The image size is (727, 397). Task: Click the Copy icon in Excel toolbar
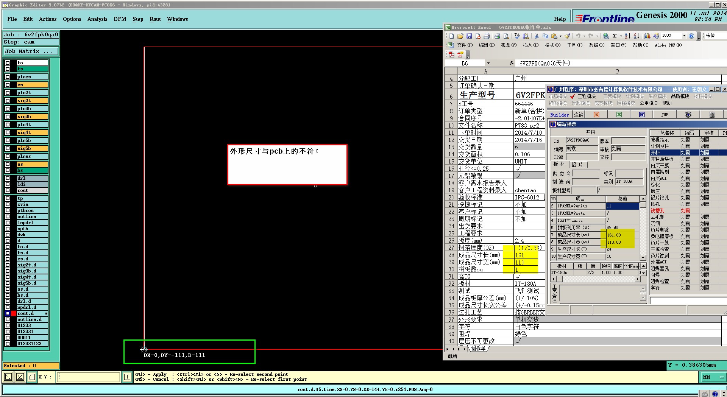click(x=545, y=36)
